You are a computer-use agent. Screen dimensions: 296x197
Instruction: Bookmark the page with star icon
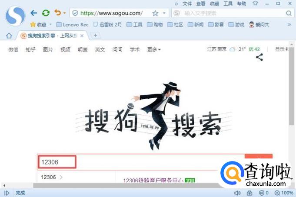[155, 13]
